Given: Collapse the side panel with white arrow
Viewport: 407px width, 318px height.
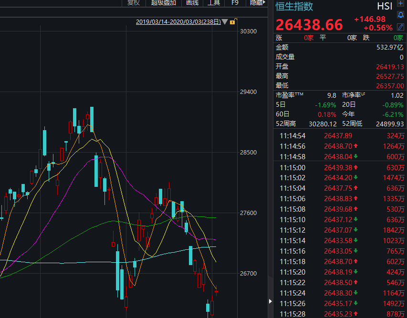Looking at the screenshot, I should point(270,301).
